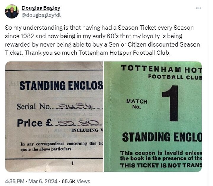Click STANDING ENCLOS heading in left photo

(61, 86)
